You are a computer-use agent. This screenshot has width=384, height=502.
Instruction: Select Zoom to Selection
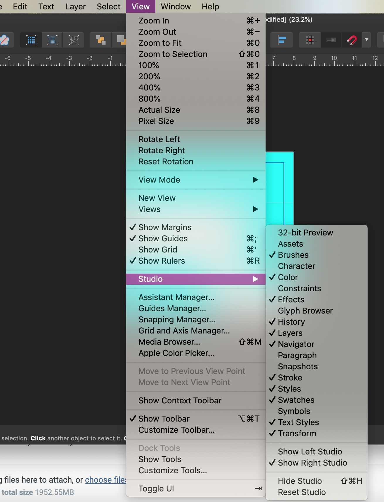coord(196,54)
